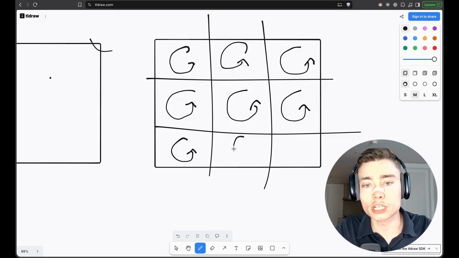Pick the Arrow shape tool
This screenshot has height=258, width=459.
tap(224, 248)
